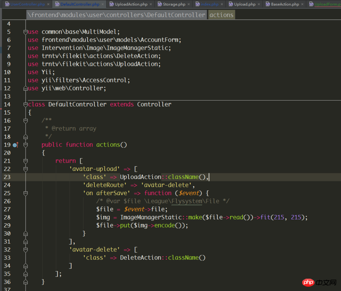Collapse the docblock comment at line 16
Image resolution: width=341 pixels, height=291 pixels.
point(25,121)
